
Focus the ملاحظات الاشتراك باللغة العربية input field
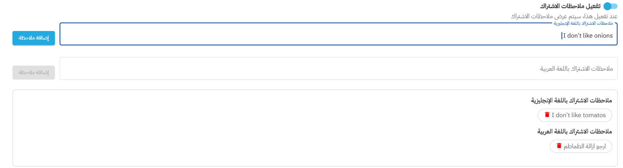(338, 69)
